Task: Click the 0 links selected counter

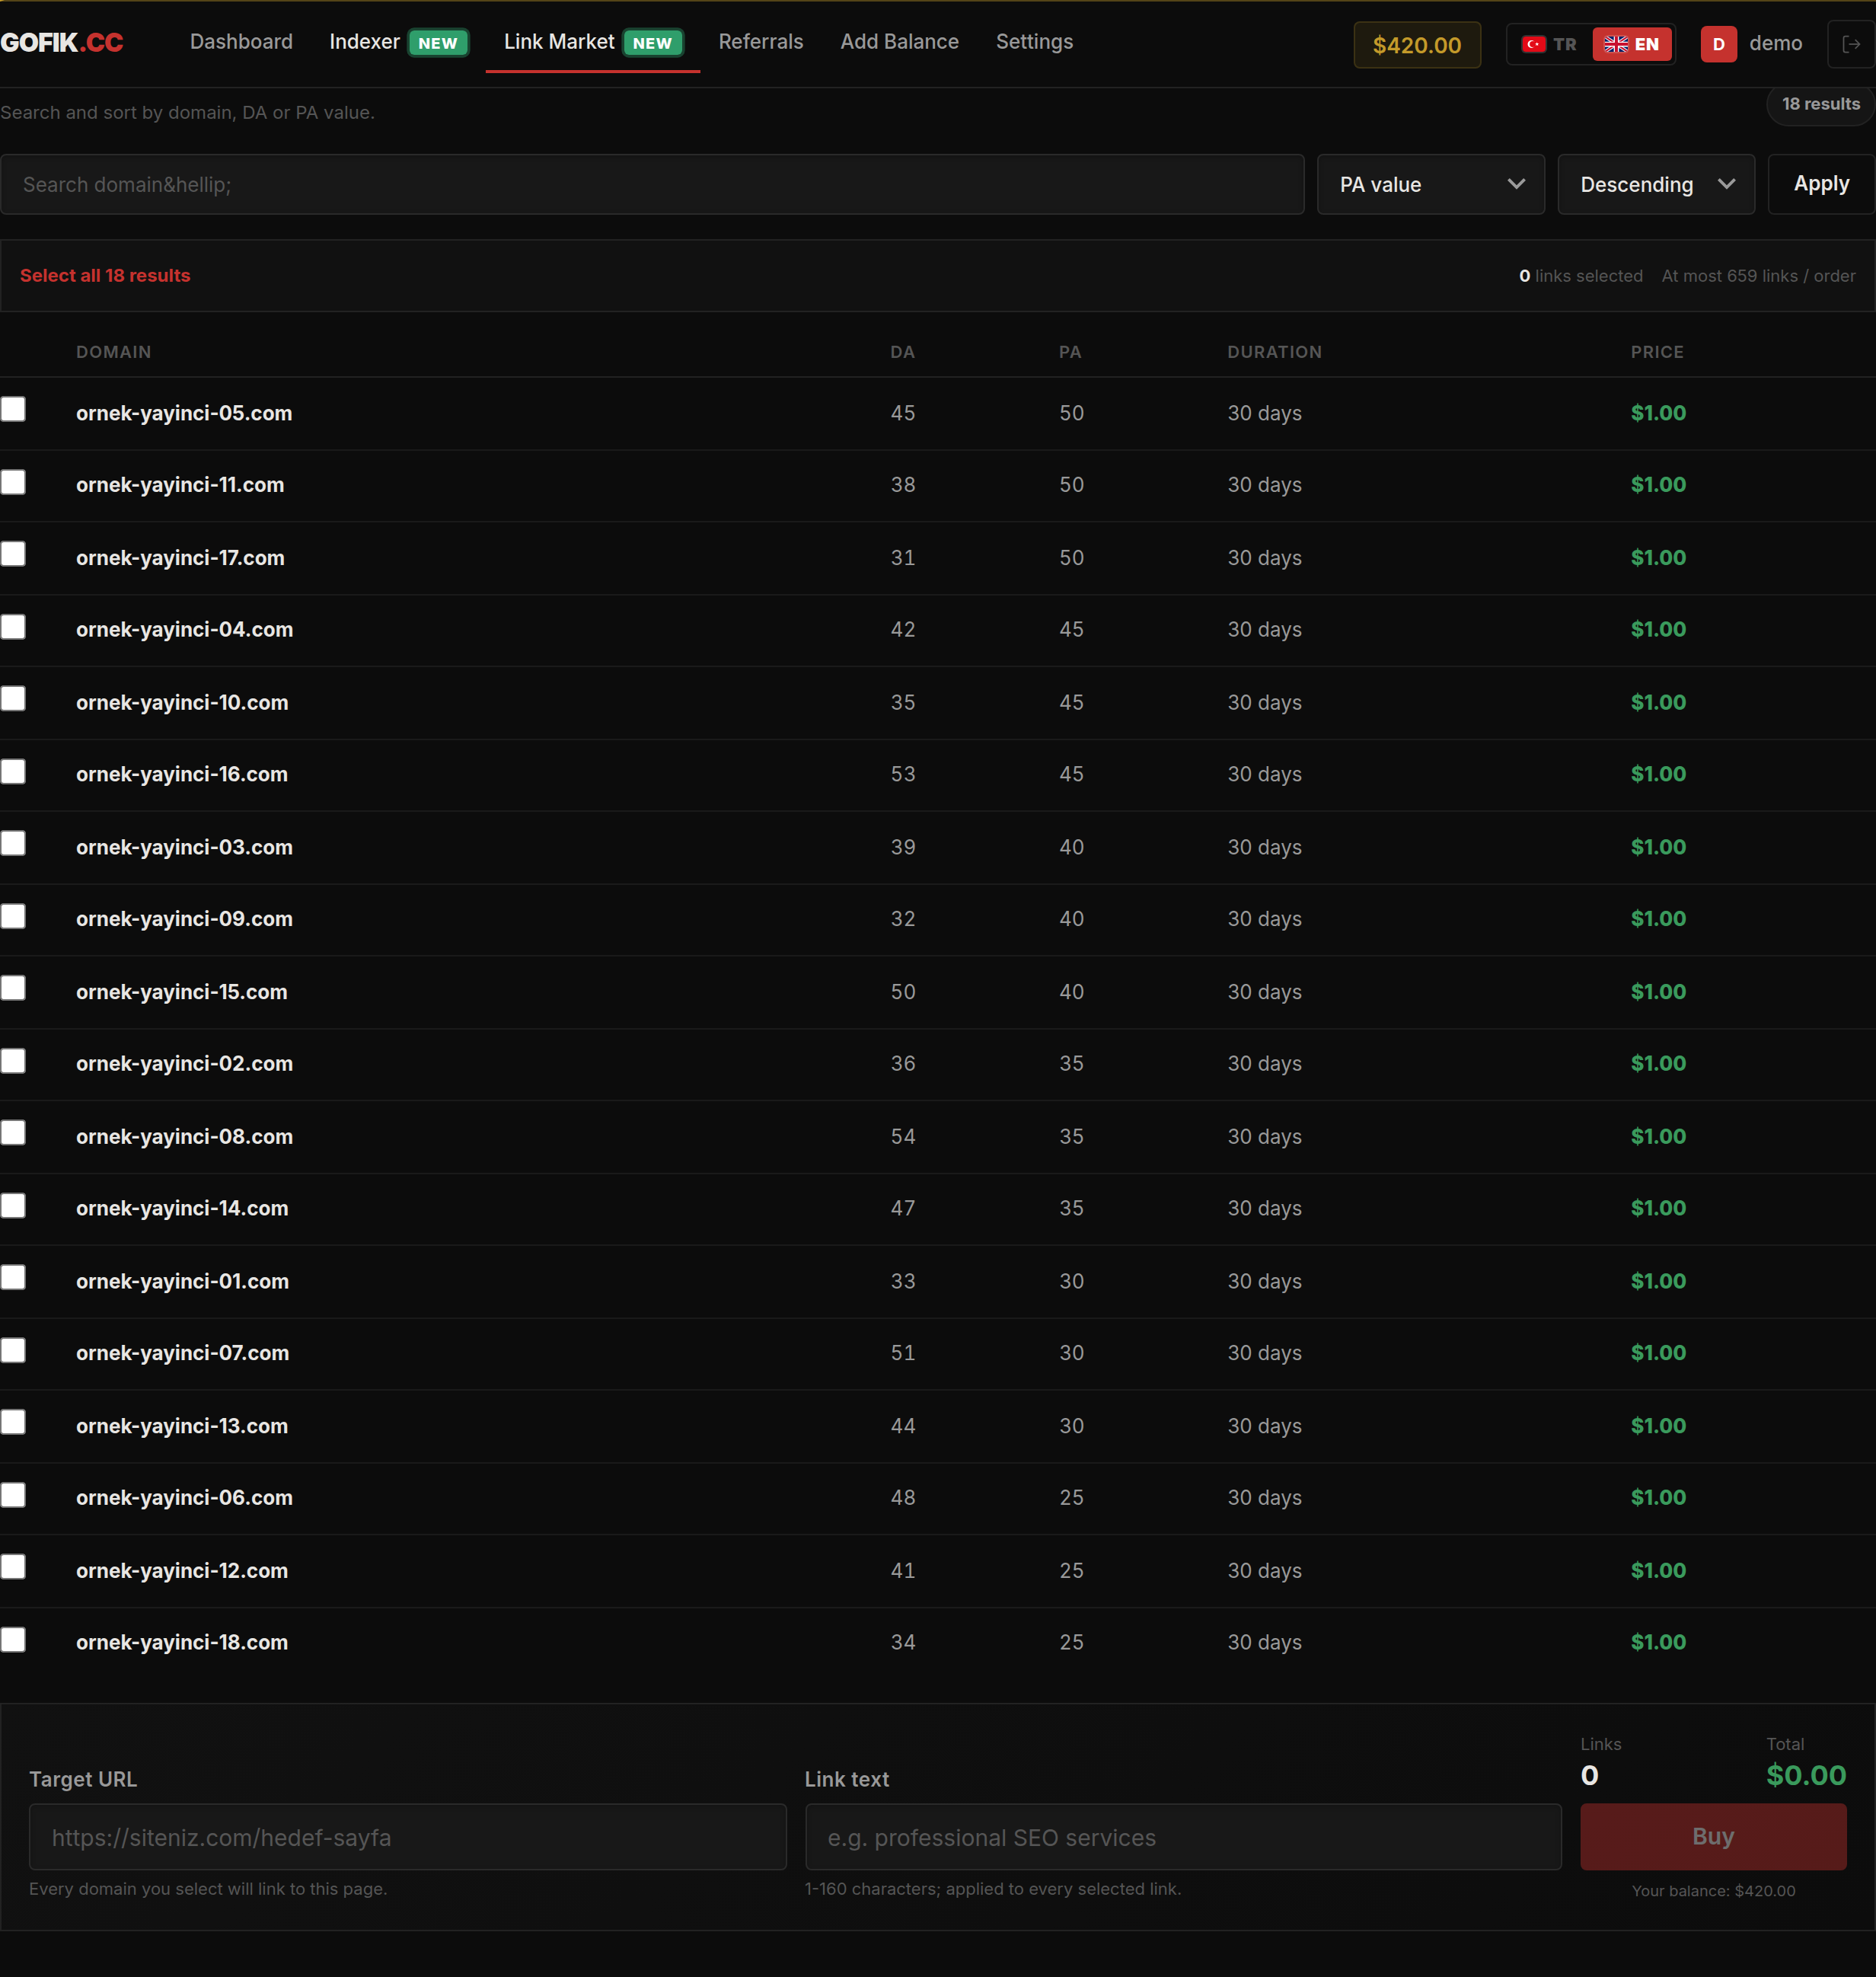Action: [x=1580, y=276]
